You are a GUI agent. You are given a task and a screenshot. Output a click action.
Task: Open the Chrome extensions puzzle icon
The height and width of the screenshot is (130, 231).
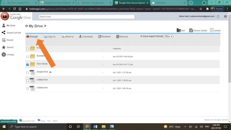(207, 9)
